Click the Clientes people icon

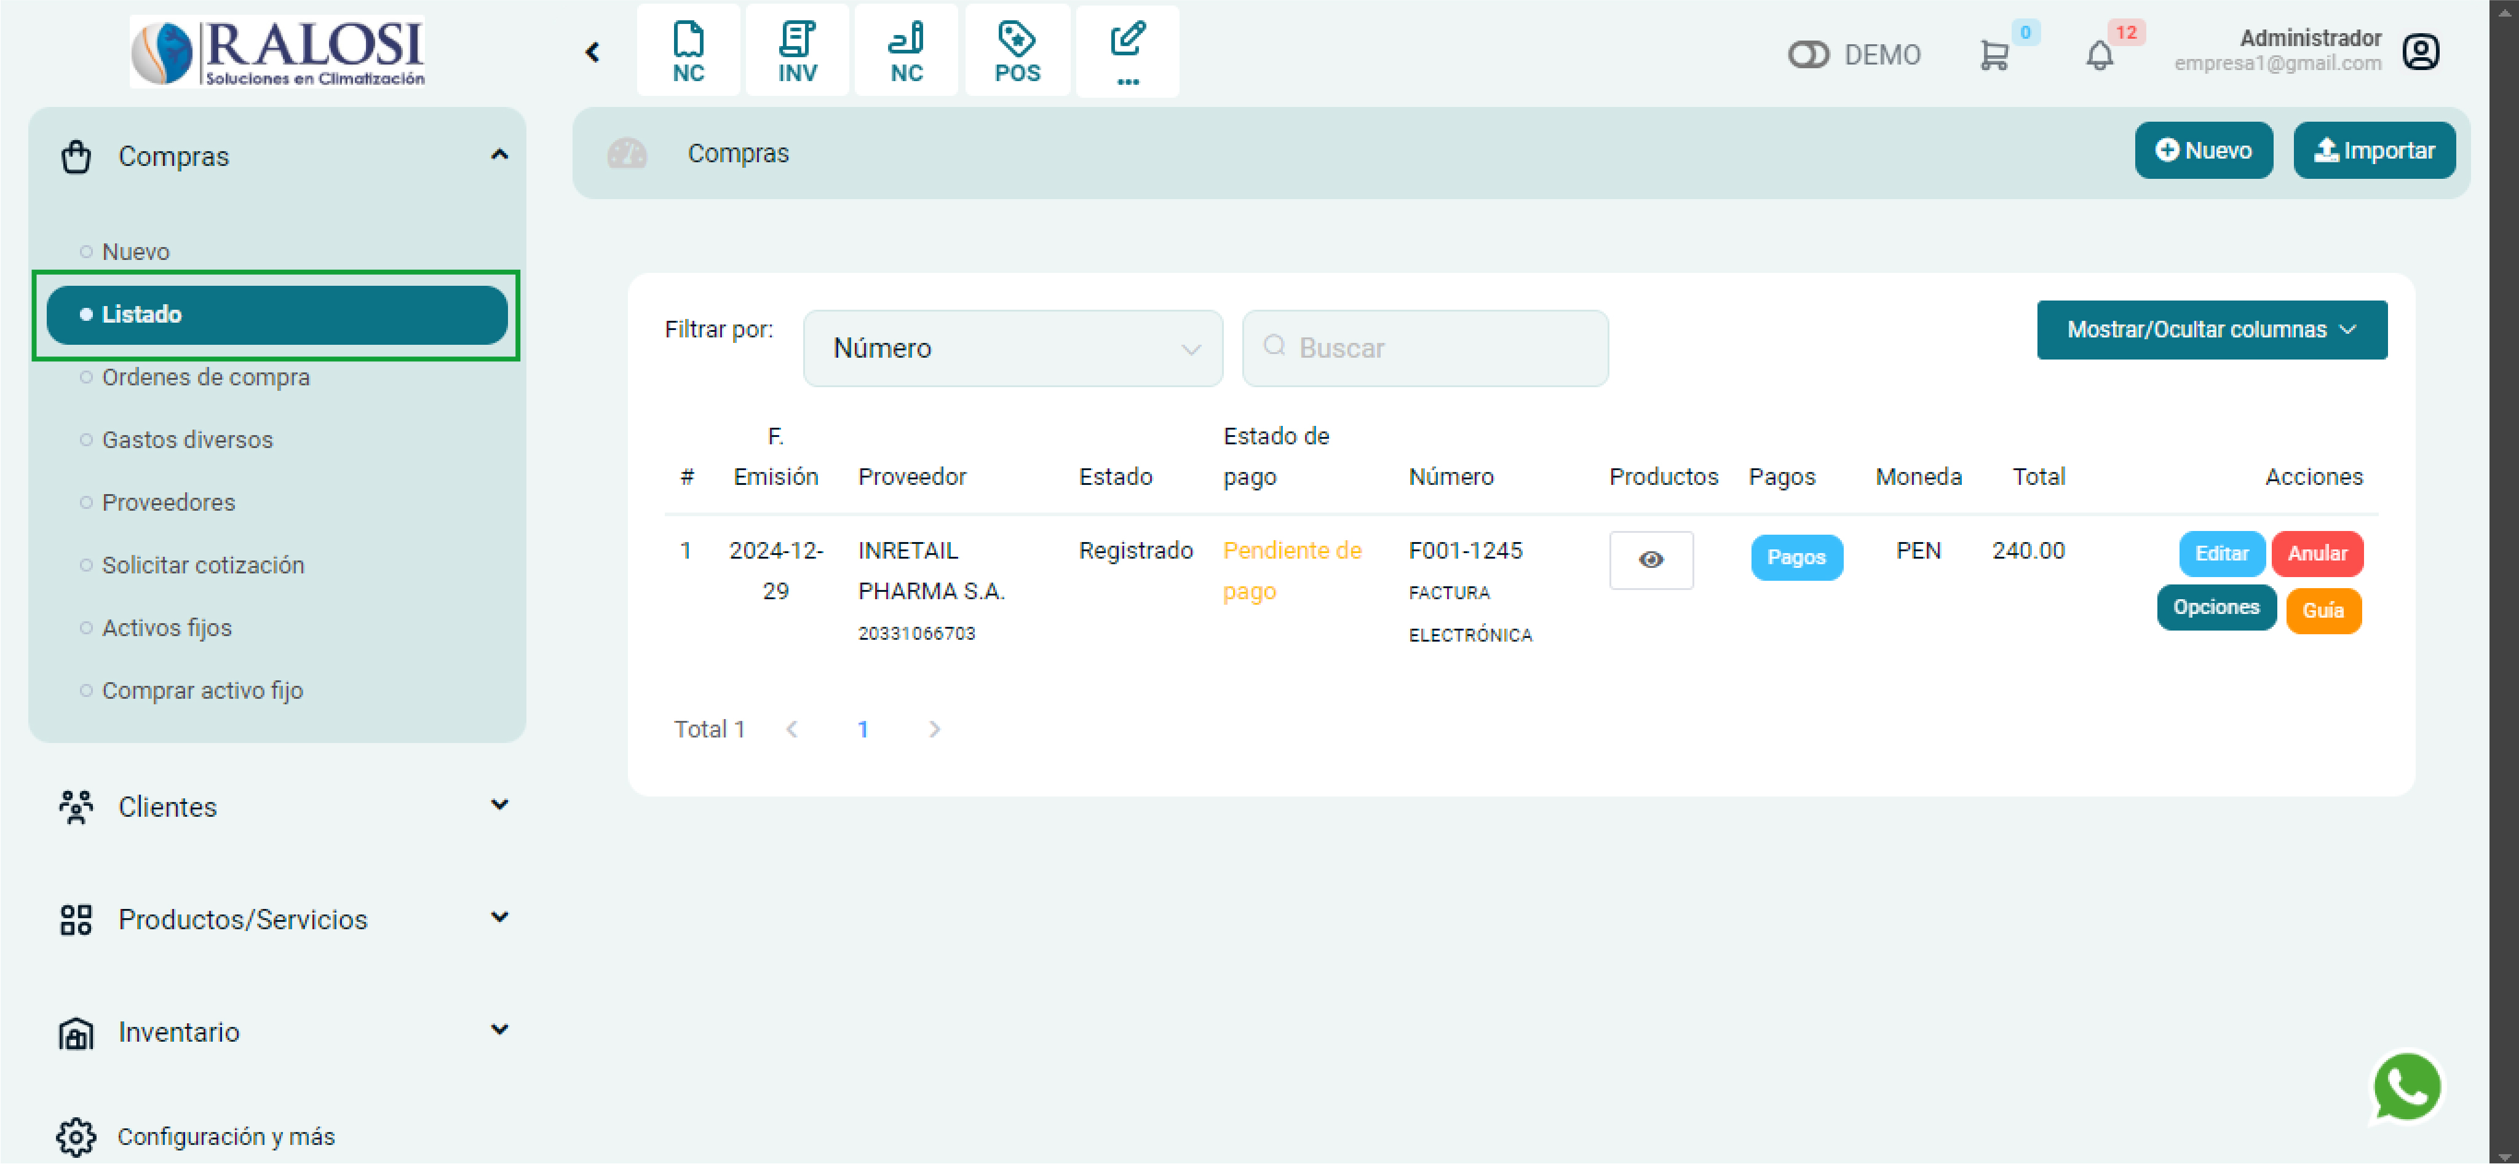point(76,808)
